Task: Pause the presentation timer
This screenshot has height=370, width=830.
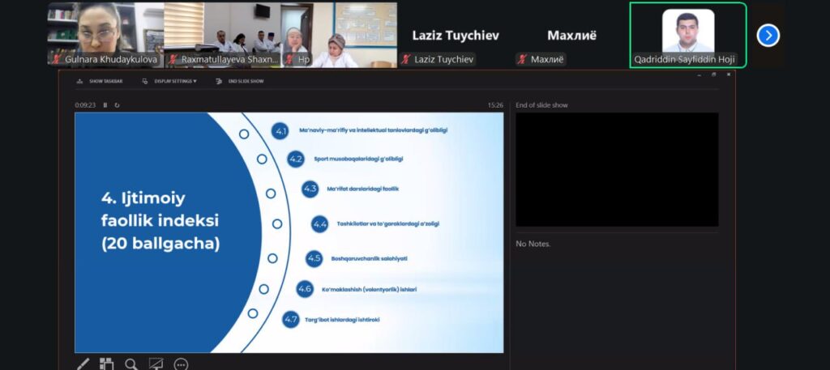Action: tap(105, 105)
